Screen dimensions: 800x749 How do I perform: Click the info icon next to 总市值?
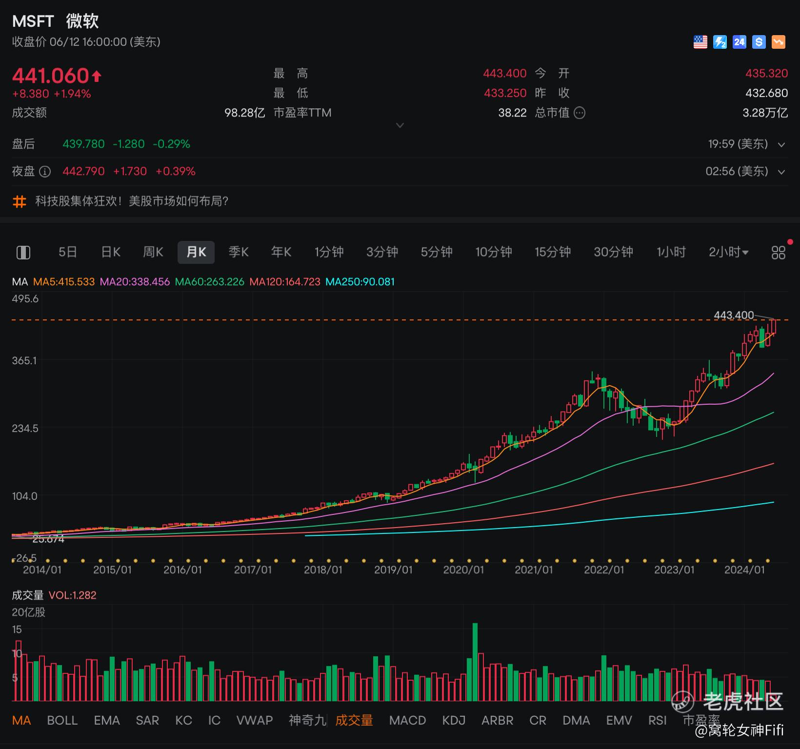(580, 113)
